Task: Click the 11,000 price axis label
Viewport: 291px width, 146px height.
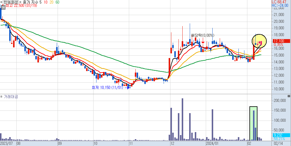Action: (279, 82)
